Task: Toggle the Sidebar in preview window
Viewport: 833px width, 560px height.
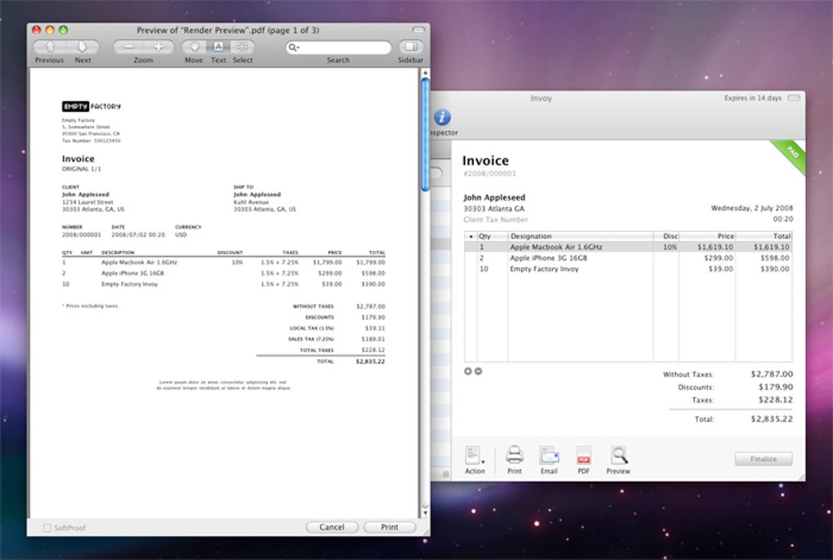Action: (411, 47)
